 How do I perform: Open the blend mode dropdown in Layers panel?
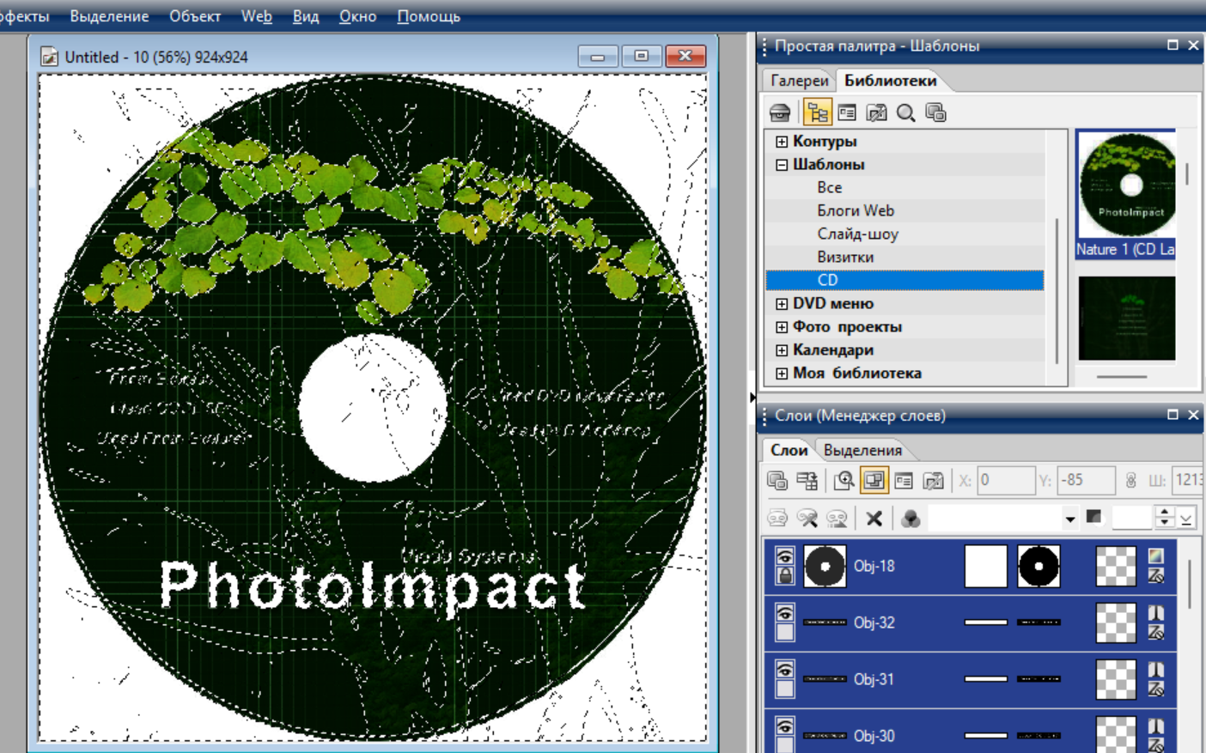coord(1070,519)
